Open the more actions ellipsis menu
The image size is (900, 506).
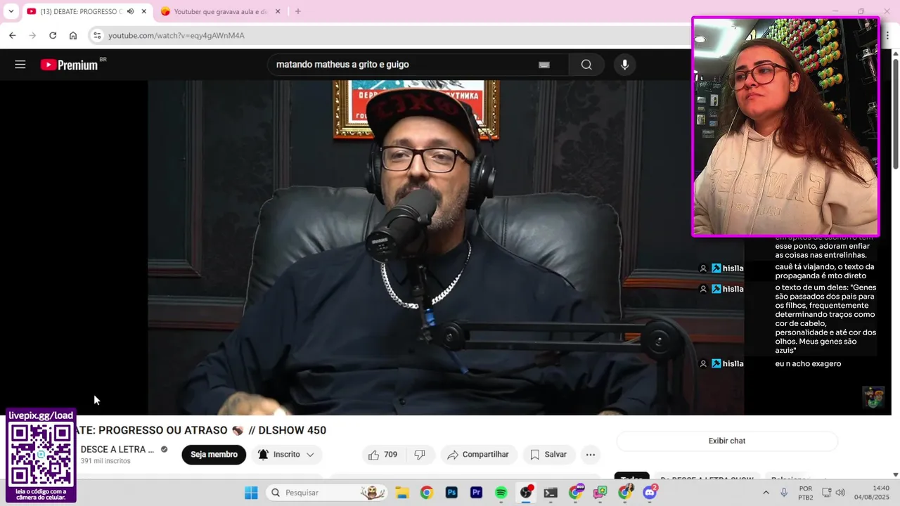pyautogui.click(x=591, y=455)
